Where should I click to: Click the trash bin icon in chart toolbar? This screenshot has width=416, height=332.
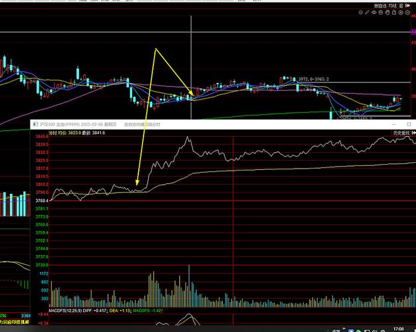click(381, 13)
